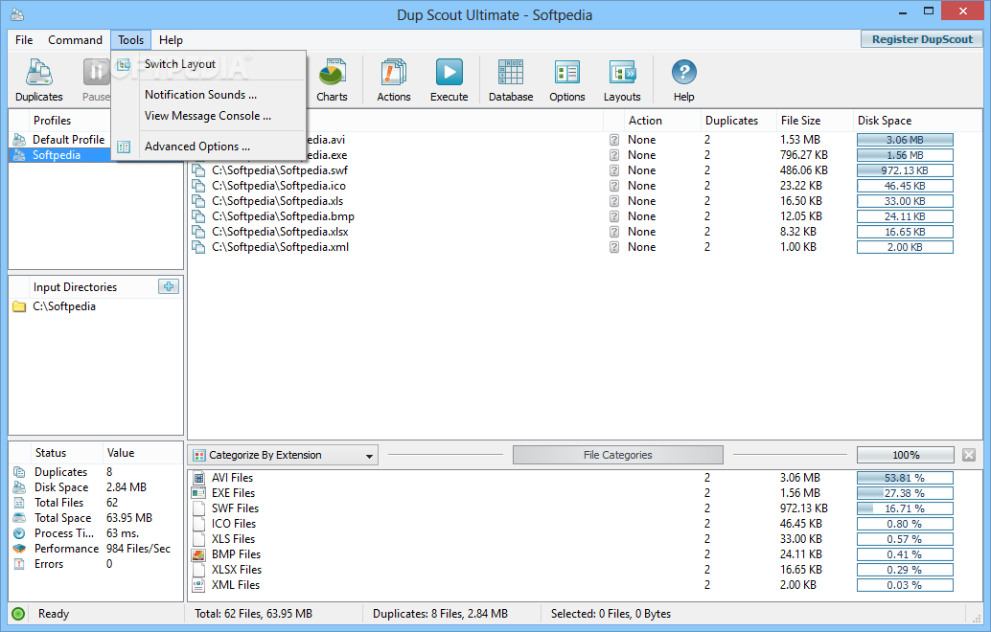Screen dimensions: 991x632
Task: Select C:\Softpedia\Softpedia.xlsx row
Action: 585,232
